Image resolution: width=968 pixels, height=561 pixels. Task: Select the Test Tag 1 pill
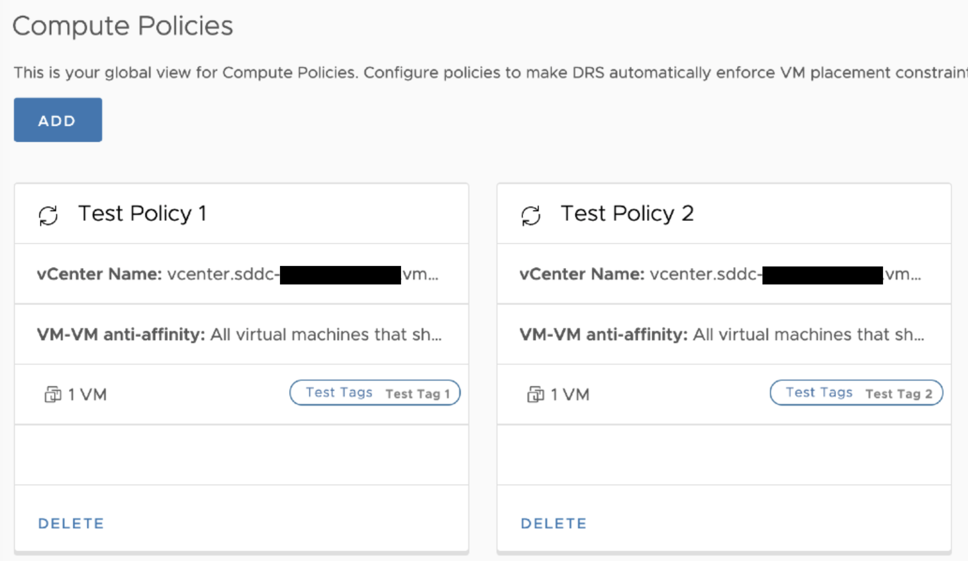[374, 393]
